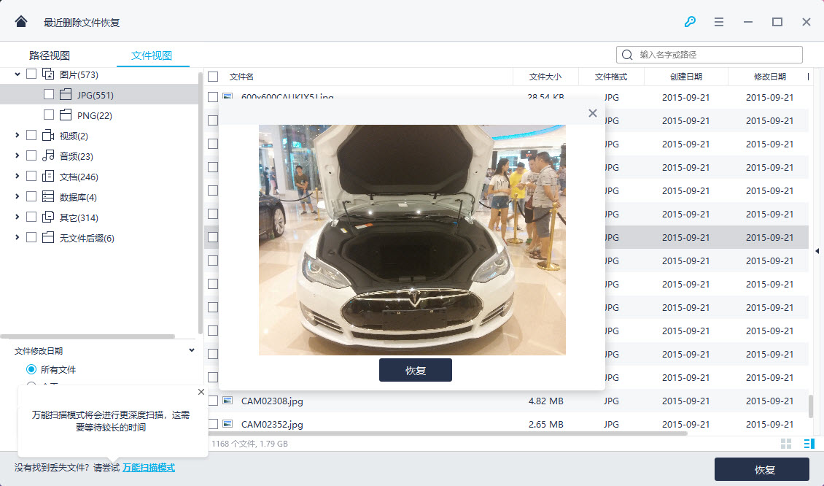Click the name or path search field
Image resolution: width=824 pixels, height=486 pixels.
718,55
